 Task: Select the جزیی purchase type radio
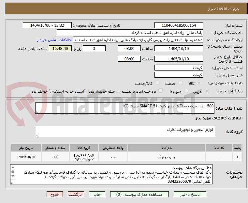pyautogui.click(x=207, y=91)
